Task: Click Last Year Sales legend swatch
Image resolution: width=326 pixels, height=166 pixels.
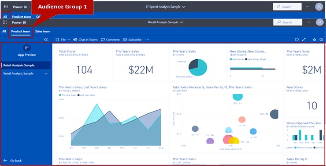Action: coord(78,95)
